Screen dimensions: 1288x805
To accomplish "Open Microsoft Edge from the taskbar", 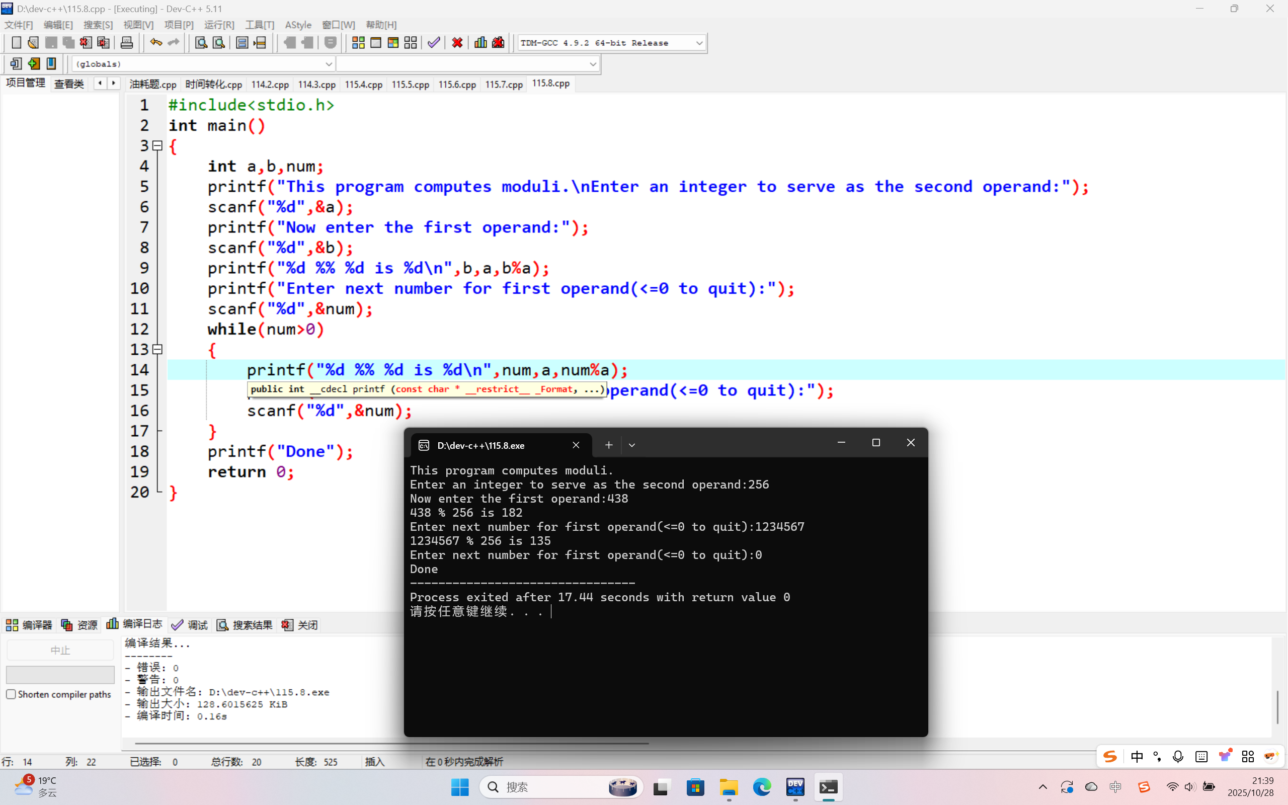I will click(x=762, y=786).
